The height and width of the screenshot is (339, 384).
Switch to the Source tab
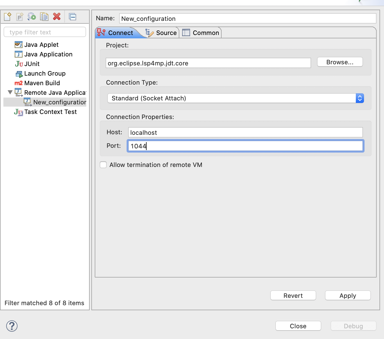162,33
